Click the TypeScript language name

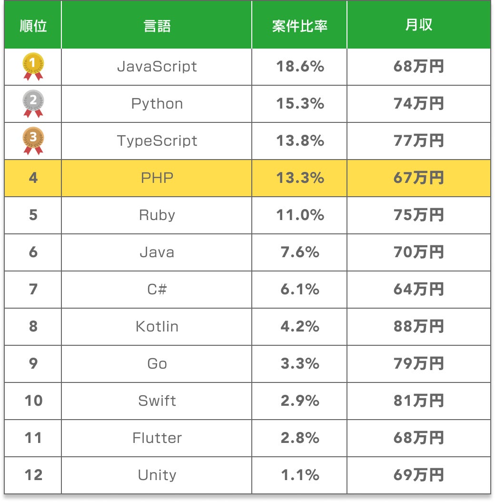tap(157, 141)
